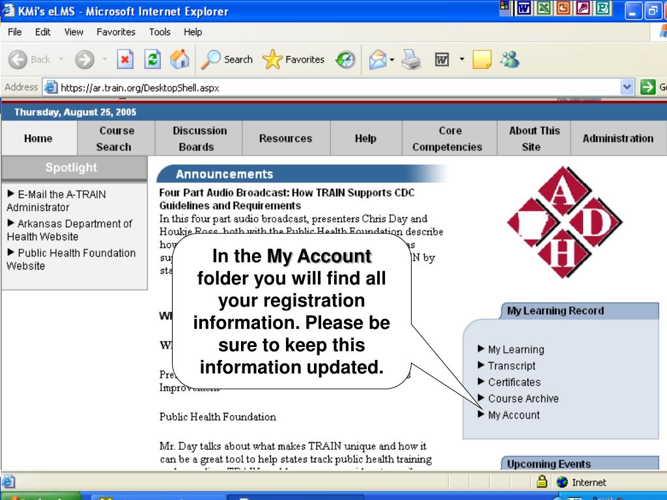The image size is (667, 500).
Task: Launch Access from Office shortcut bar
Action: tap(583, 8)
